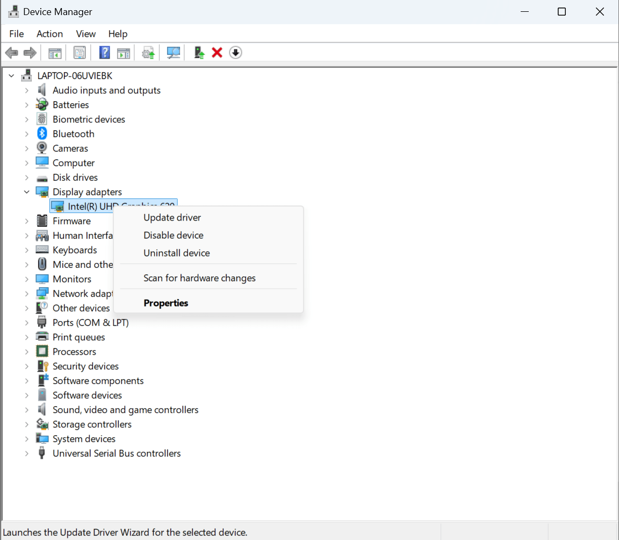Screen dimensions: 619x540
Task: Open the Action menu
Action: (x=49, y=34)
